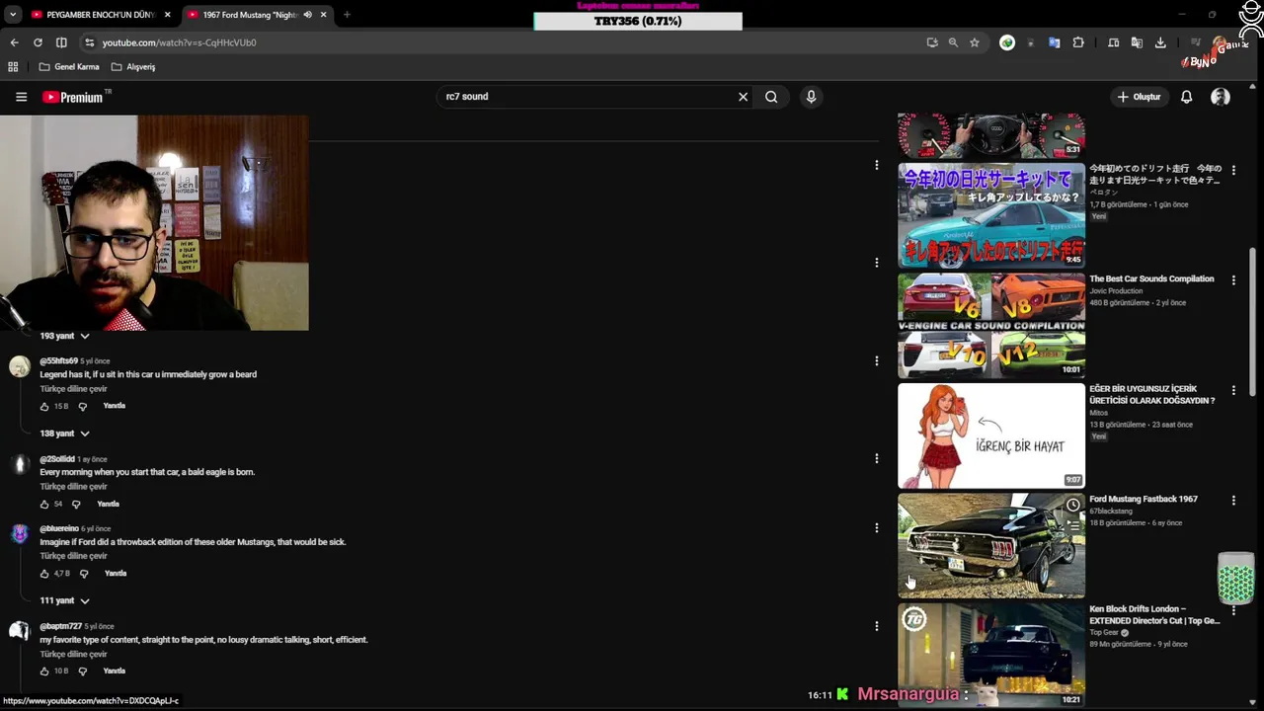Collapse the 193 yanıt replies
This screenshot has width=1264, height=711.
click(x=64, y=336)
